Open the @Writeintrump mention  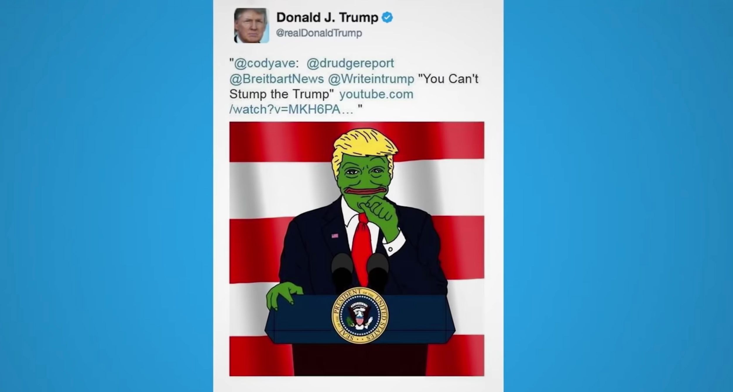click(371, 79)
